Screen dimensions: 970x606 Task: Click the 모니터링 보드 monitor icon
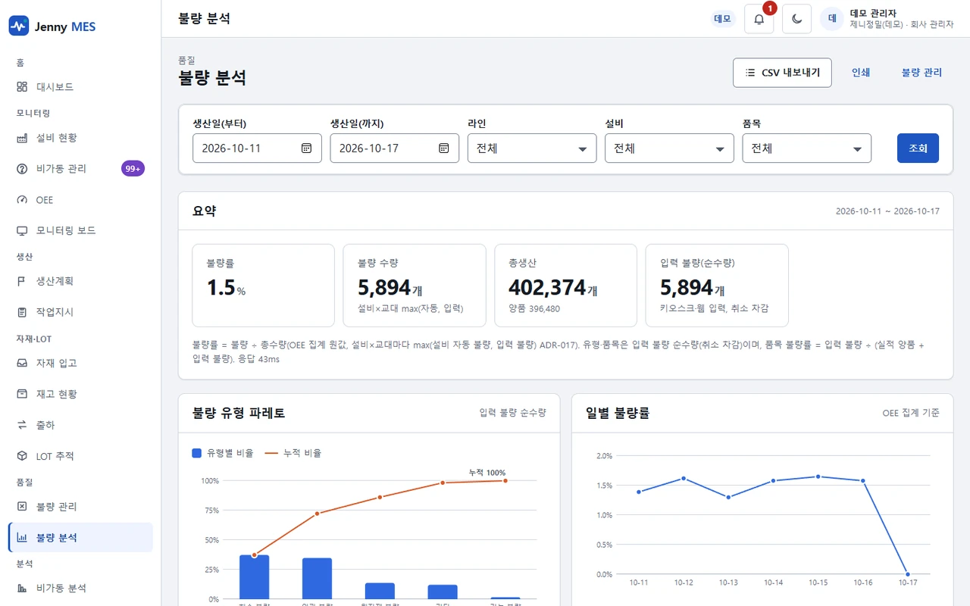click(22, 231)
